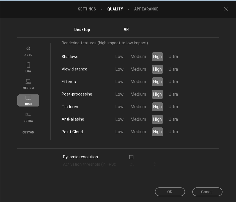This screenshot has width=236, height=202.
Task: Open the Settings tab
Action: (x=87, y=9)
